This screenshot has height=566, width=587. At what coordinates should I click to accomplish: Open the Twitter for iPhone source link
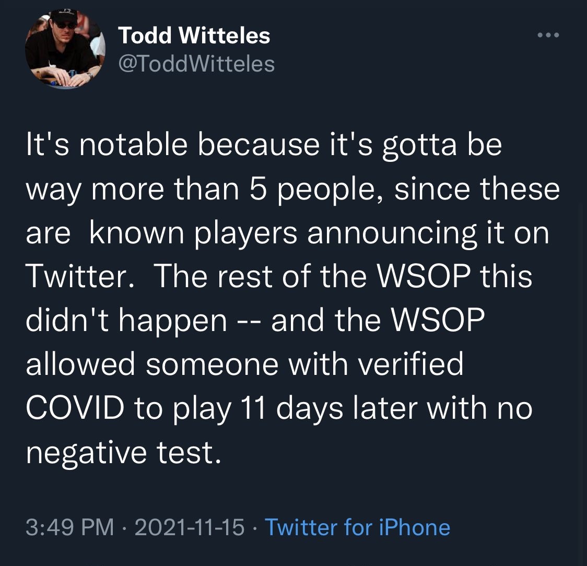357,527
